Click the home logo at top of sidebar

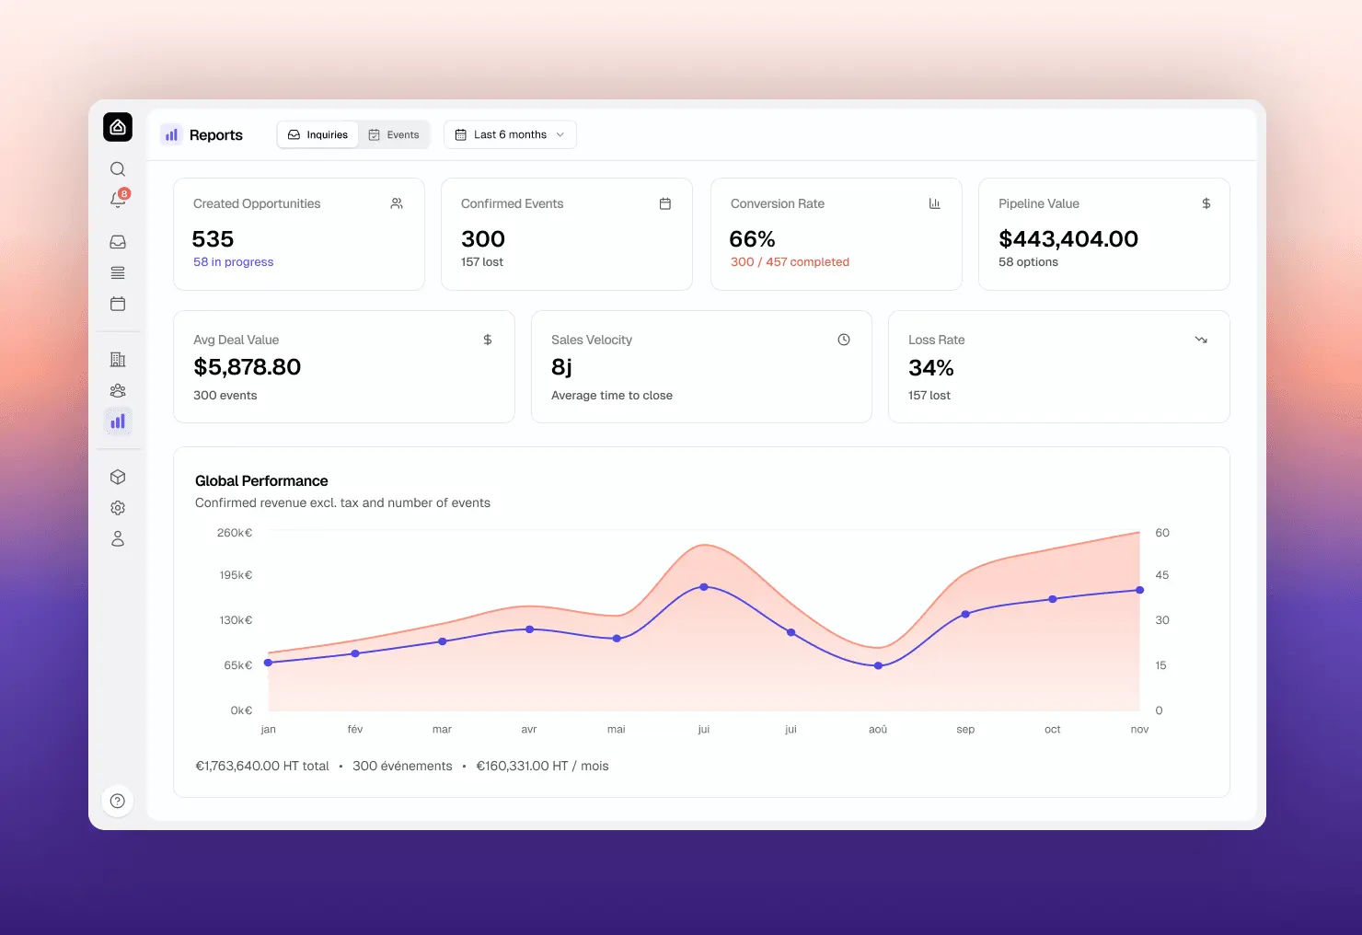[118, 127]
